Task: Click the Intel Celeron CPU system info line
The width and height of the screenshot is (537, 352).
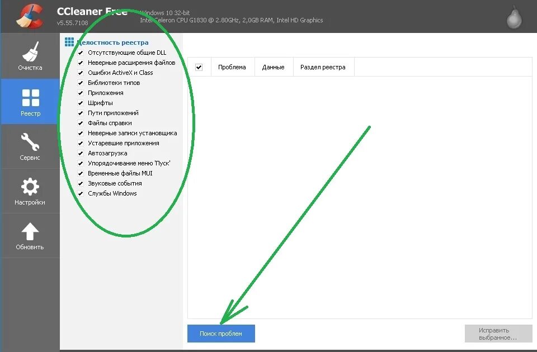Action: [x=231, y=20]
